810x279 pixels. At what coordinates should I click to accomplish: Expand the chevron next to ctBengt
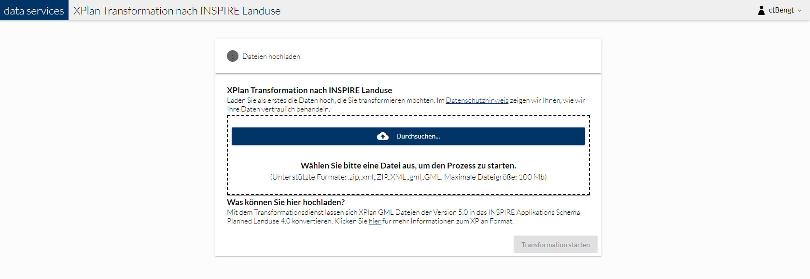pyautogui.click(x=800, y=11)
